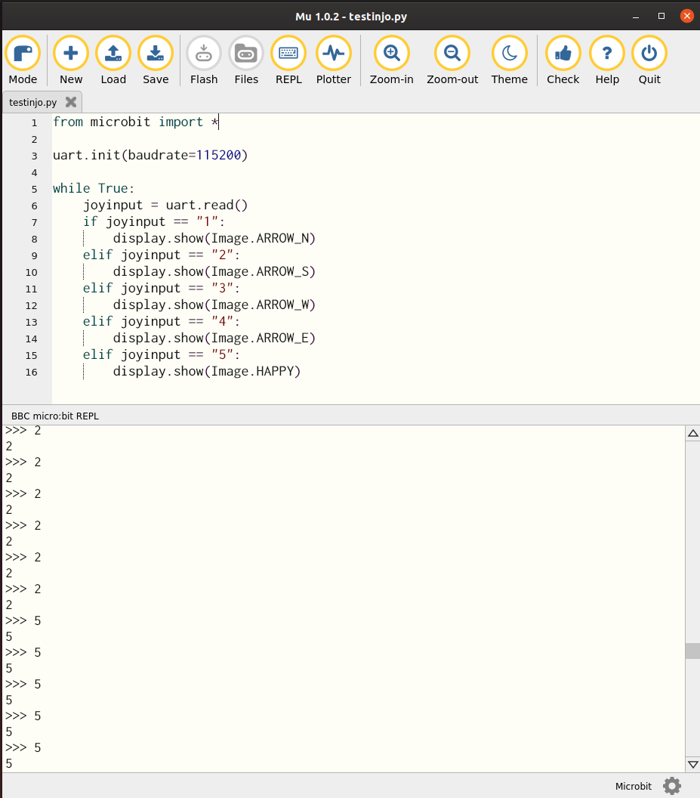Flash code to the micro:bit

[203, 60]
